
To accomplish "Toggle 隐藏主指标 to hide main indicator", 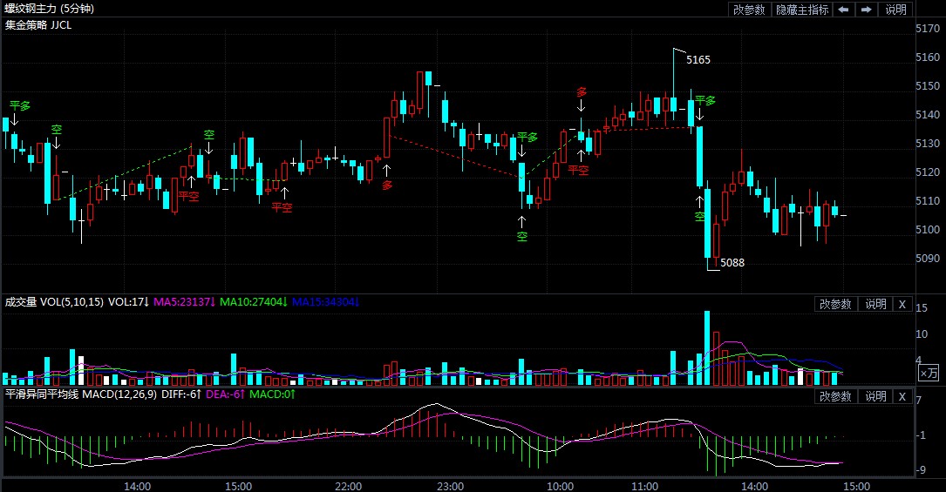I will [802, 10].
